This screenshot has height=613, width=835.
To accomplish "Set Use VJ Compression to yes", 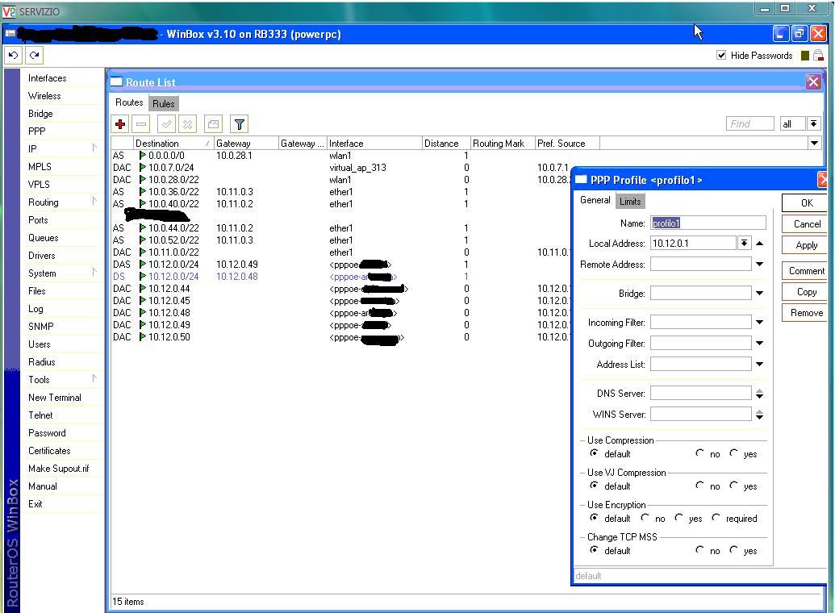I will click(734, 486).
